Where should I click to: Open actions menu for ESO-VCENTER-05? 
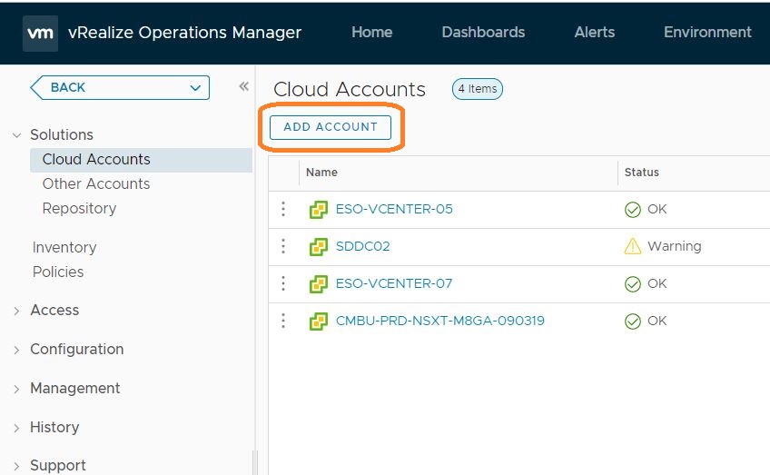283,210
